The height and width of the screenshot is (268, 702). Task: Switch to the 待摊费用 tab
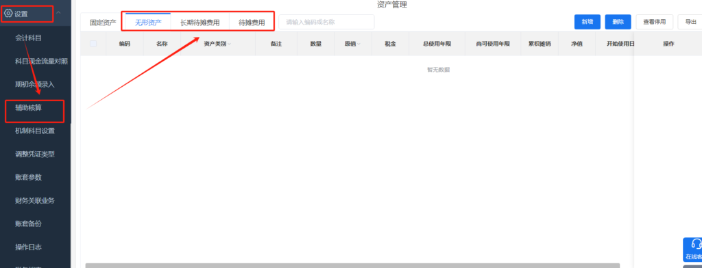[252, 23]
